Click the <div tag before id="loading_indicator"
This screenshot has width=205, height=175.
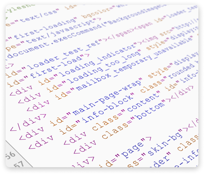21,90
